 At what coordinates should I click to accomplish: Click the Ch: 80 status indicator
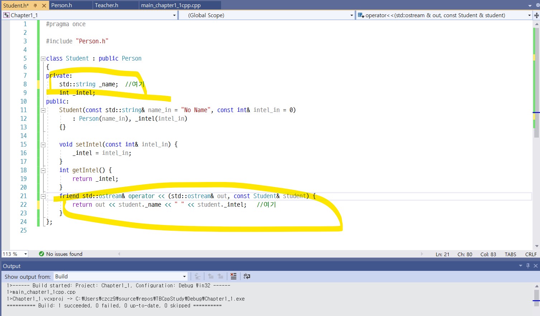(465, 254)
